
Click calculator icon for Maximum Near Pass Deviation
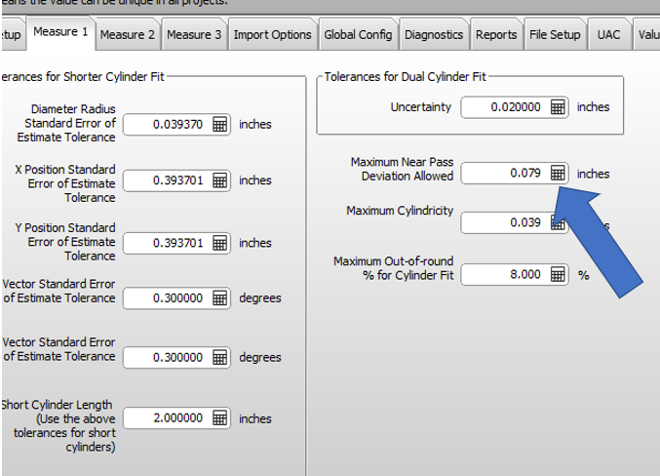pyautogui.click(x=558, y=173)
